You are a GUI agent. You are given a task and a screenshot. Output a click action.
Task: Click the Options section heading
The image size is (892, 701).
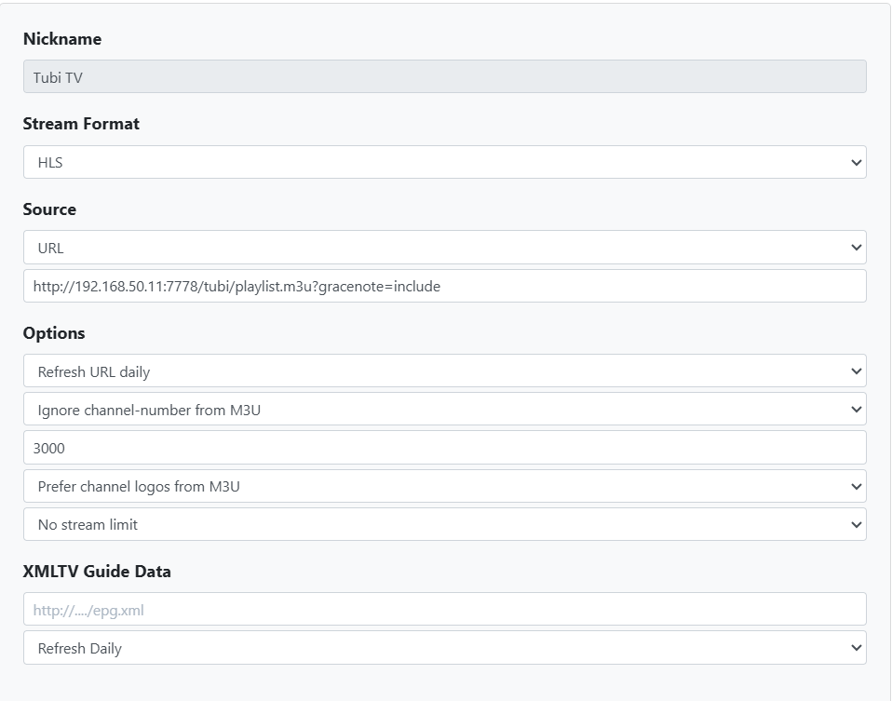[54, 333]
